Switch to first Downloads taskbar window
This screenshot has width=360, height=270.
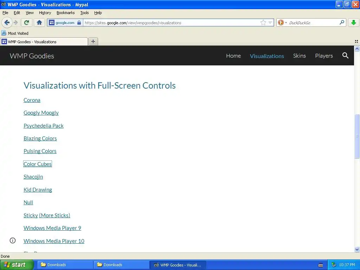(65, 265)
